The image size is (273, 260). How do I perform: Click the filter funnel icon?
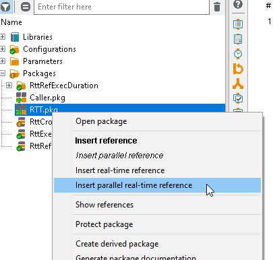5,7
